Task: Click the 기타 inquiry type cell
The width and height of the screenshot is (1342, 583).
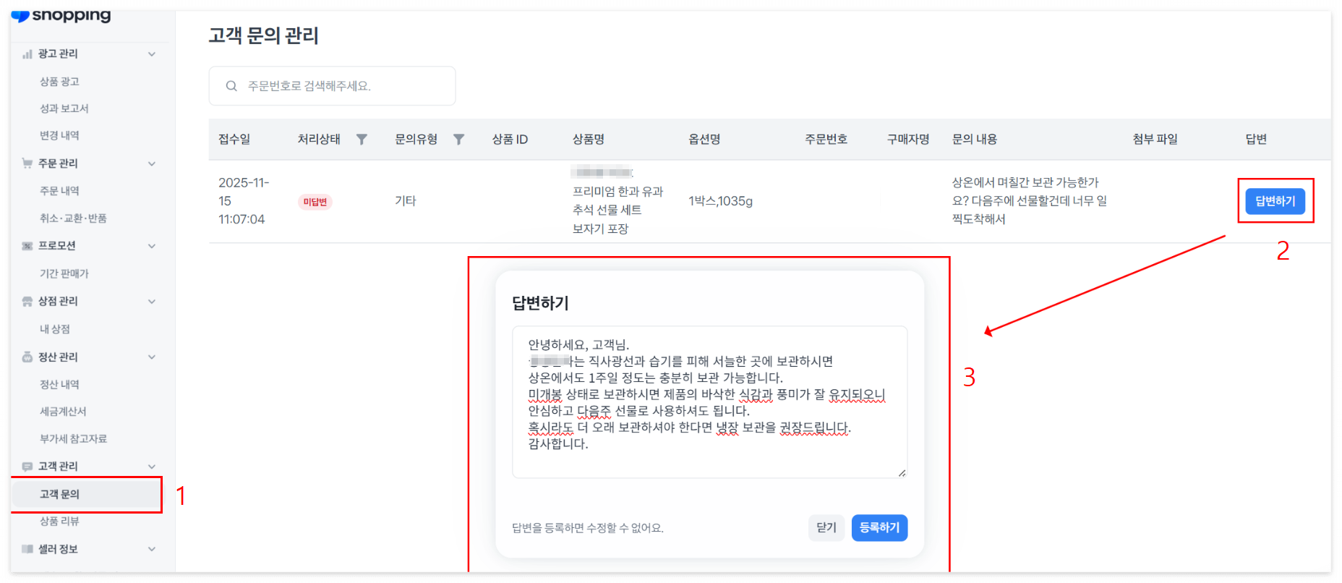Action: click(406, 201)
